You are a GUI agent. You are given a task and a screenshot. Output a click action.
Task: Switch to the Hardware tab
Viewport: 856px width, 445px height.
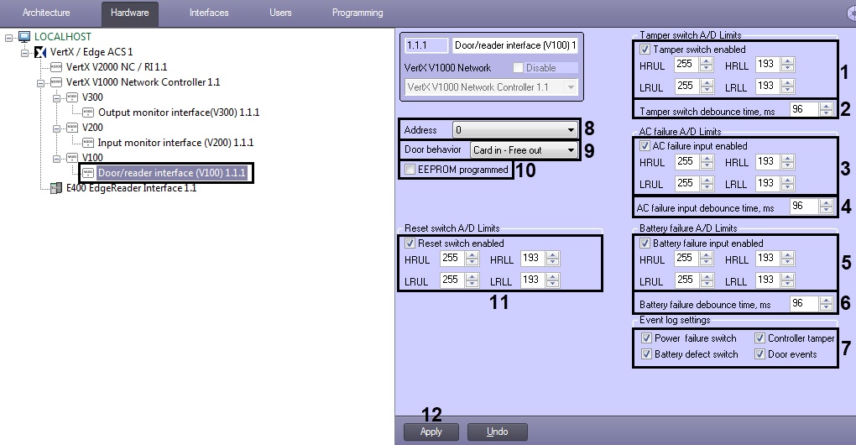130,13
